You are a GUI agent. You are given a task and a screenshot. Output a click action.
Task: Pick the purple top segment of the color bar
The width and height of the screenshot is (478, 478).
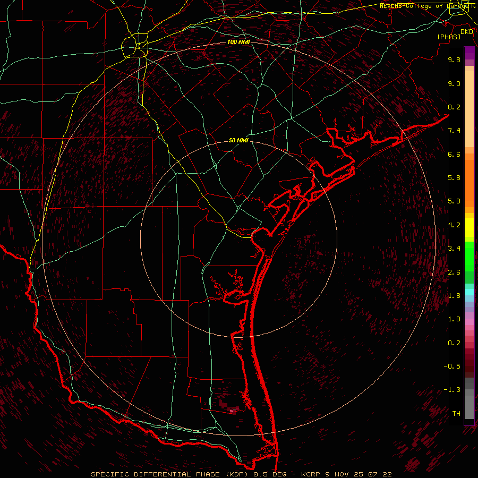pos(469,53)
